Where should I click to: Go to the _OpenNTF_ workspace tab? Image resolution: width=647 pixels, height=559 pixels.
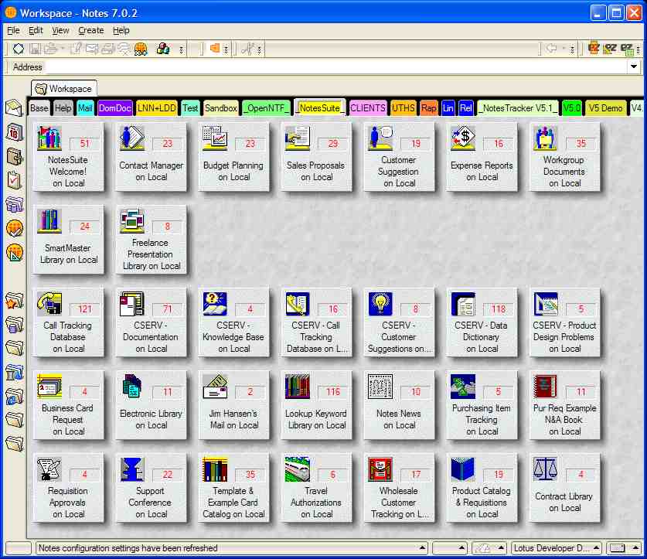pos(266,108)
